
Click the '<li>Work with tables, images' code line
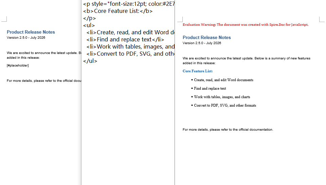coord(130,47)
